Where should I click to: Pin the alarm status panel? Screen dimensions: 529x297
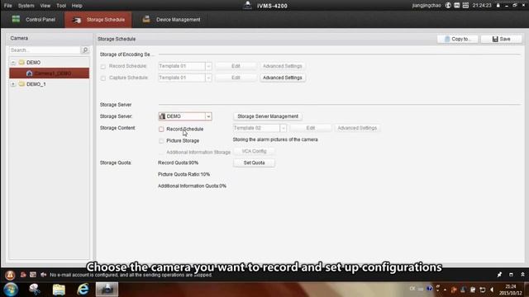pos(499,275)
